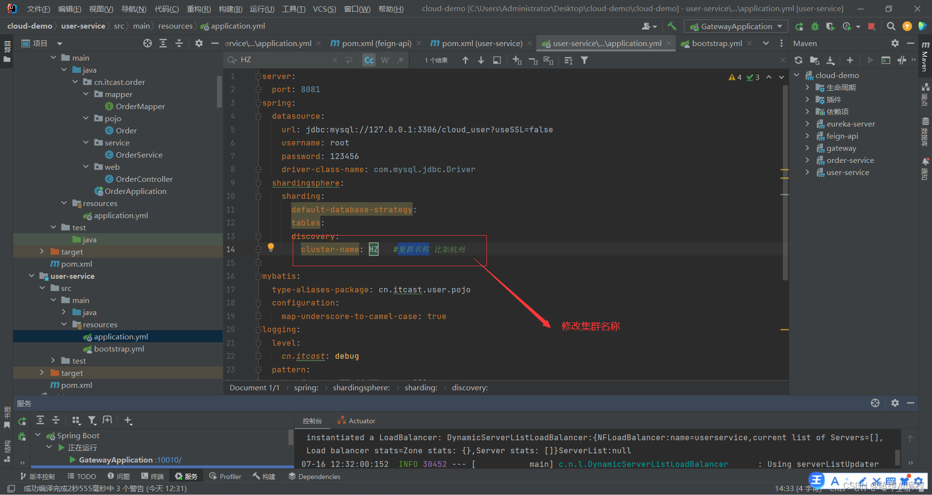The width and height of the screenshot is (932, 495).
Task: Open the TODO tool window
Action: (x=82, y=477)
